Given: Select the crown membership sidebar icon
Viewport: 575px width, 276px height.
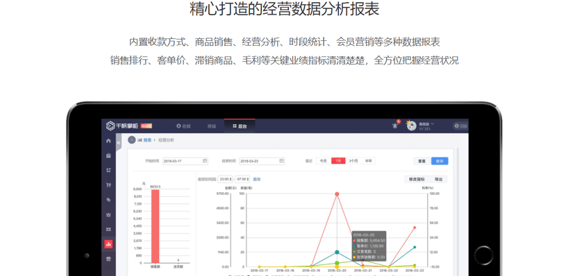Looking at the screenshot, I should (x=108, y=214).
